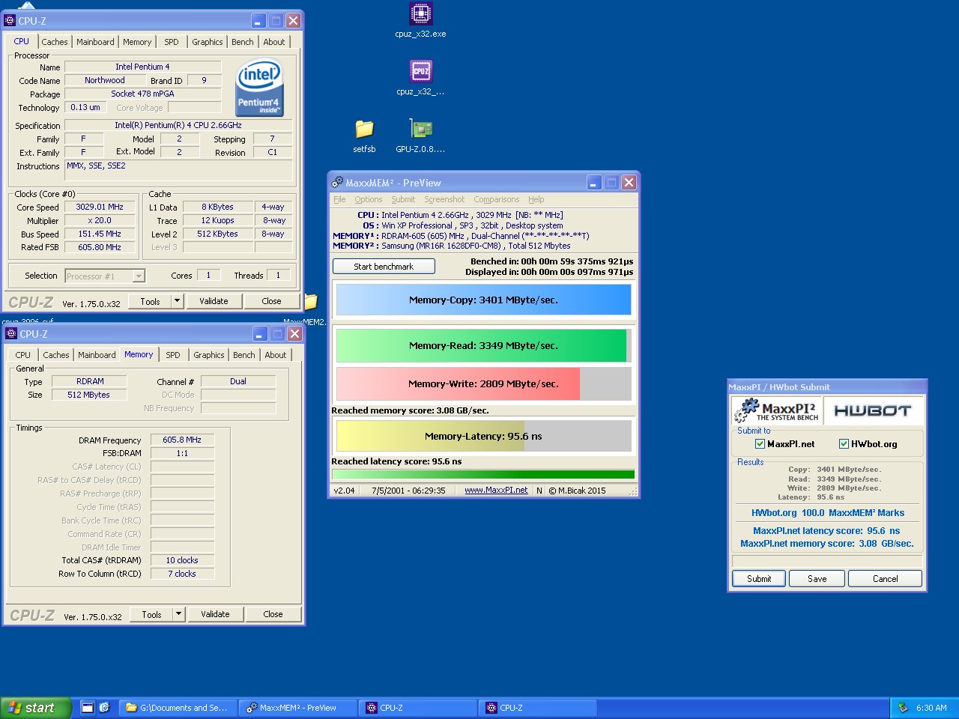Click the Intel Pentium 4 inside logo
Screen dimensions: 959x719
pos(258,88)
